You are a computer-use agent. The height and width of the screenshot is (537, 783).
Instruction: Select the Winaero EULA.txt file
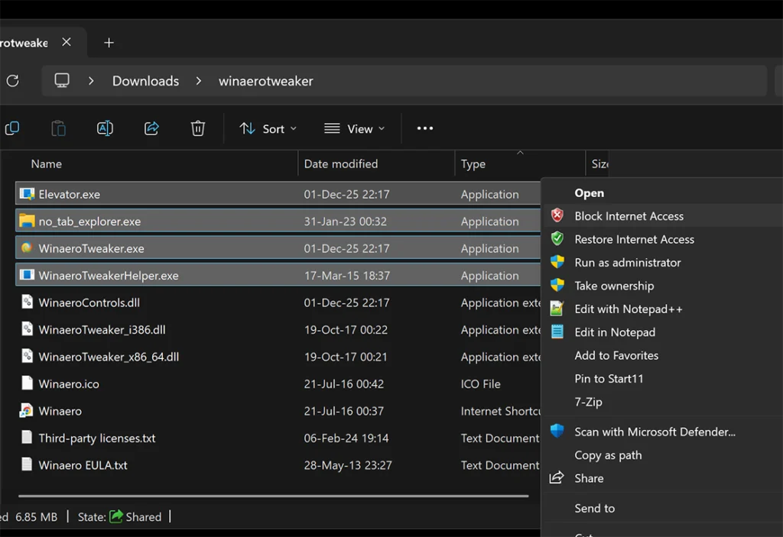click(x=83, y=465)
